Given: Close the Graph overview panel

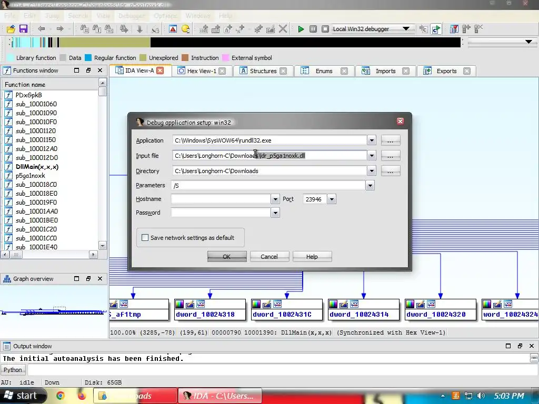Looking at the screenshot, I should pos(100,279).
